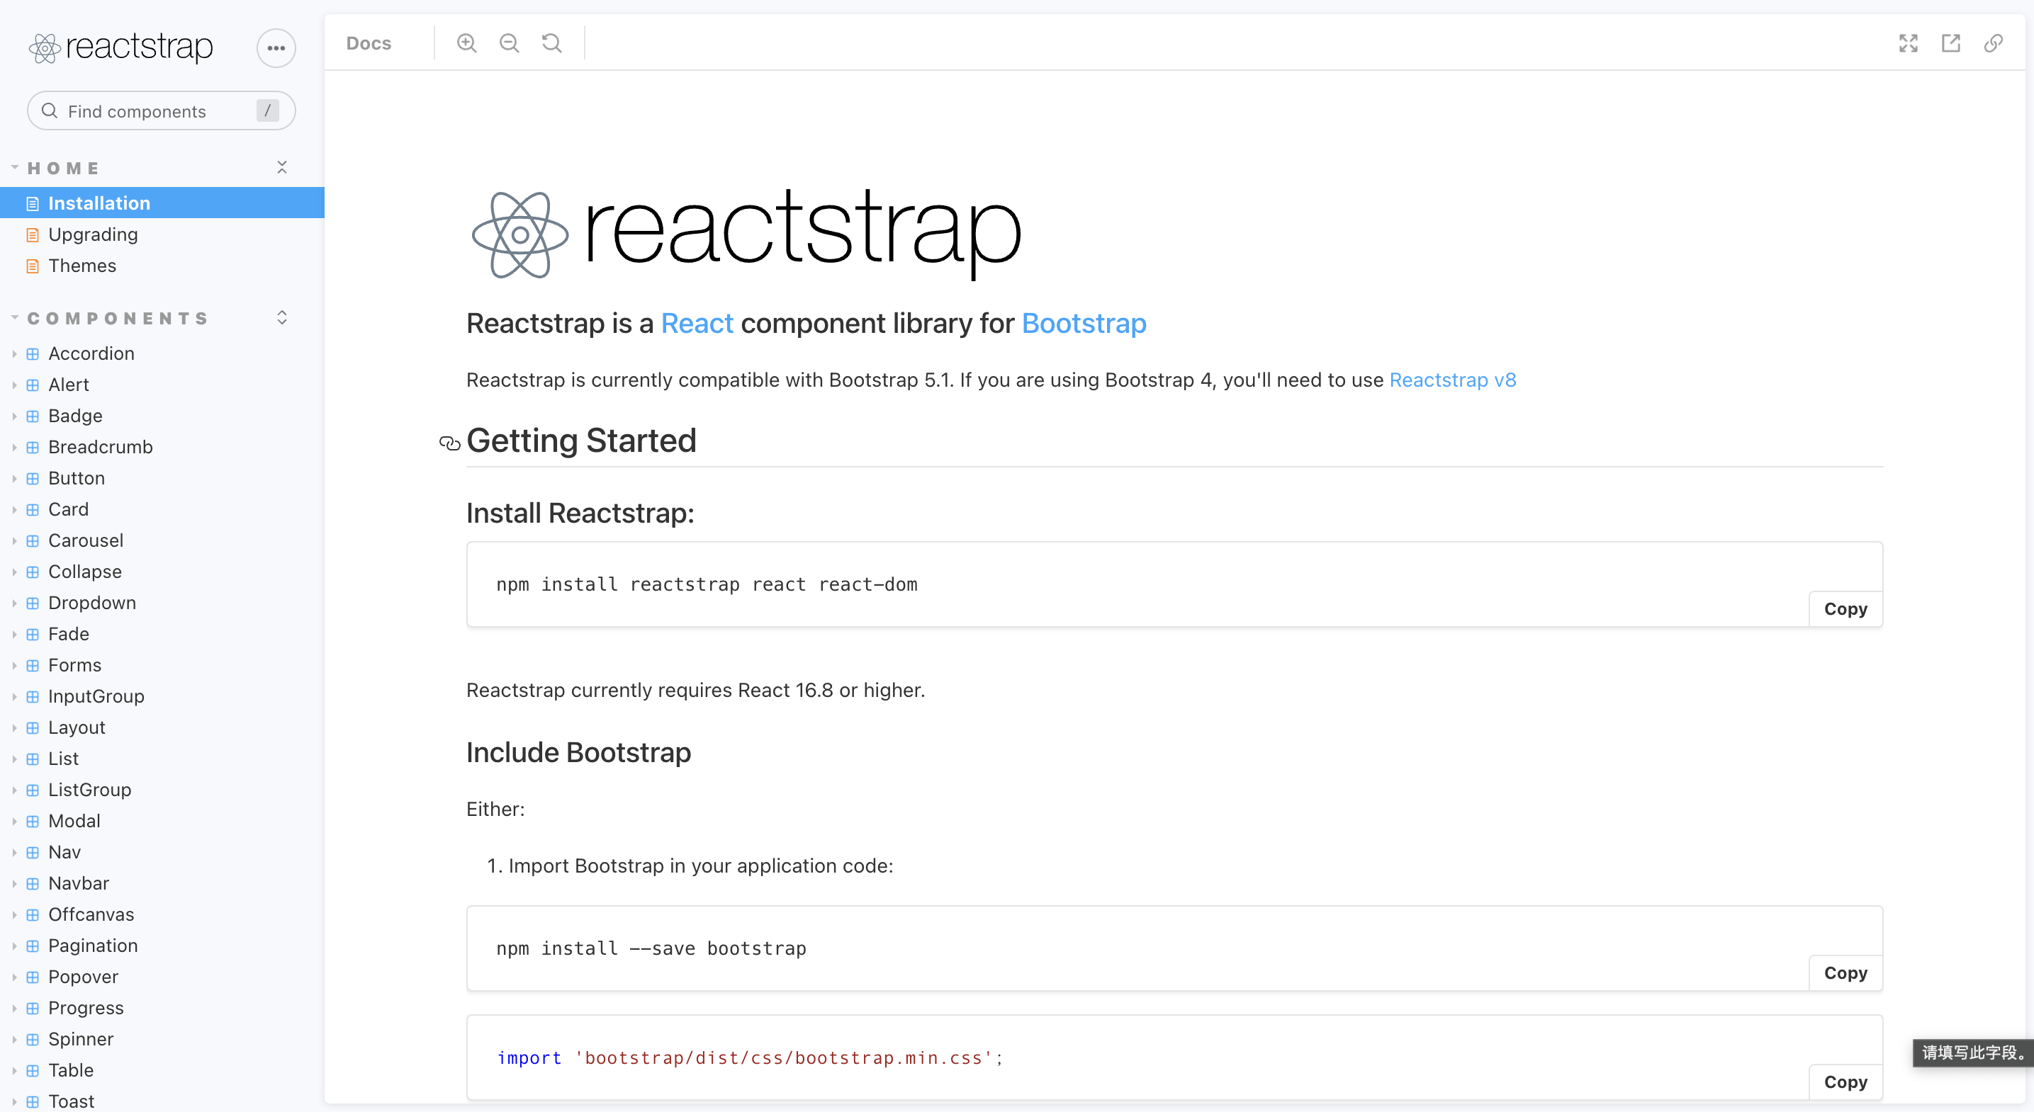Enter full screen with the expand icon
This screenshot has height=1112, width=2034.
[1908, 43]
